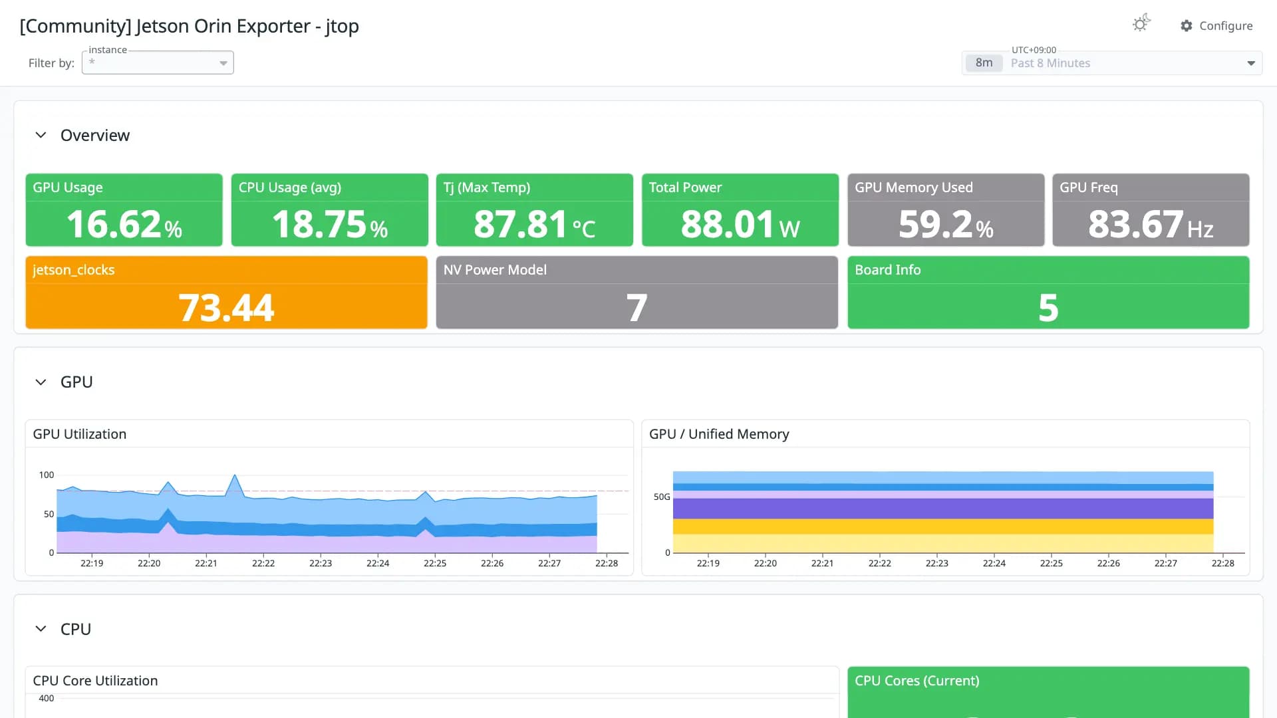Click the yellow band in Unified Memory chart
Viewport: 1277px width, 718px height.
[x=943, y=527]
